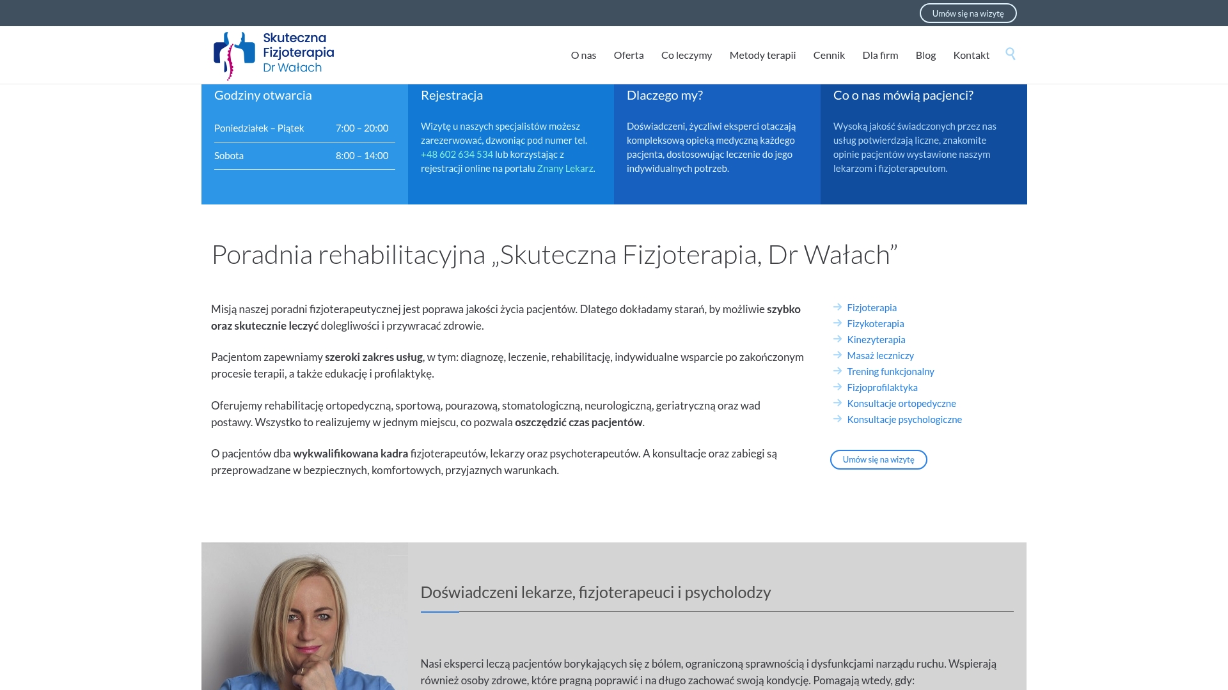Click Umów się na wizytę in the top bar
1228x690 pixels.
click(x=968, y=13)
